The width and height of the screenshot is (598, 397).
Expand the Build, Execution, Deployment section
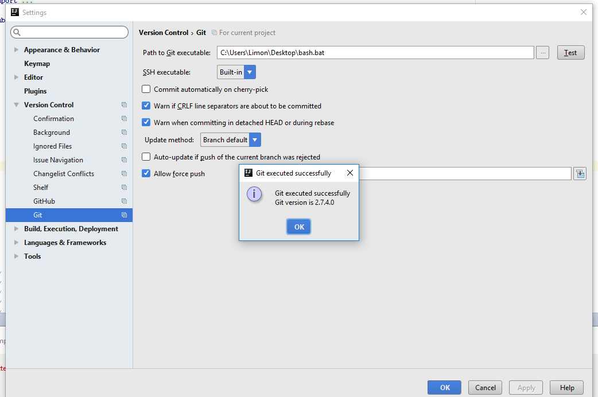coord(16,228)
